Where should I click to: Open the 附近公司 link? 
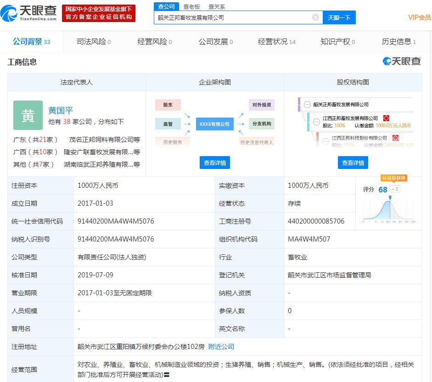[221, 347]
